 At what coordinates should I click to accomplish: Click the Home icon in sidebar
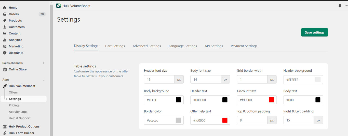(x=5, y=8)
